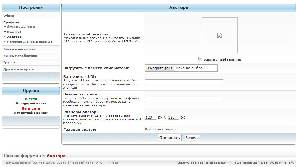This screenshot has width=296, height=167.
Task: Open 'Список форумов' breadcrumb link
Action: click(x=22, y=156)
